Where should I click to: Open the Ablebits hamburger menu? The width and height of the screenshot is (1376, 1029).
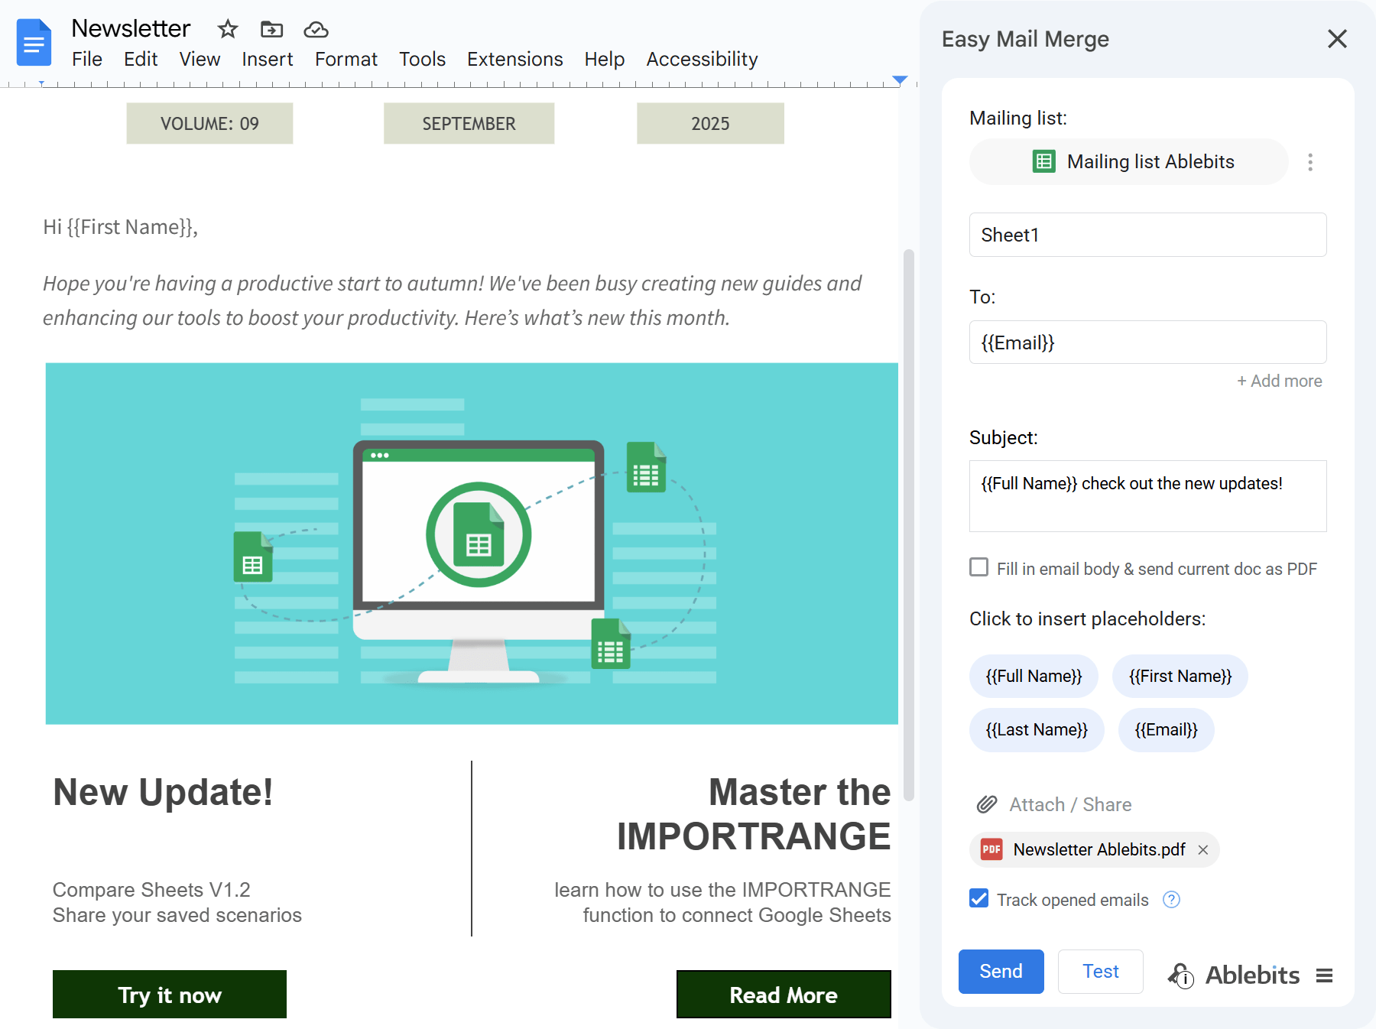1325,975
